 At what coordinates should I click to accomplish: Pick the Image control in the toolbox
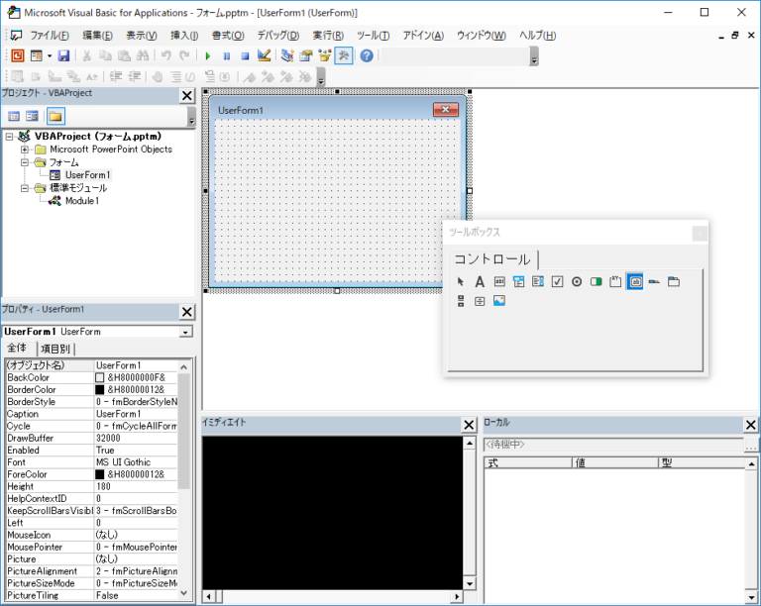pos(499,301)
